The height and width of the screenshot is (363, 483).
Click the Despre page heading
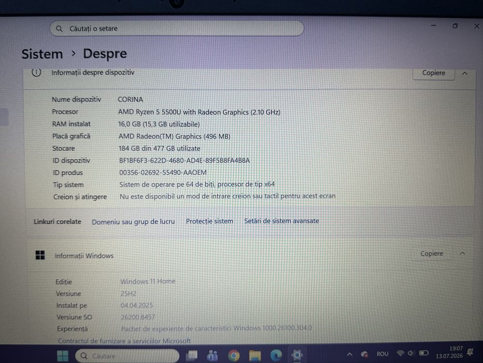click(105, 54)
